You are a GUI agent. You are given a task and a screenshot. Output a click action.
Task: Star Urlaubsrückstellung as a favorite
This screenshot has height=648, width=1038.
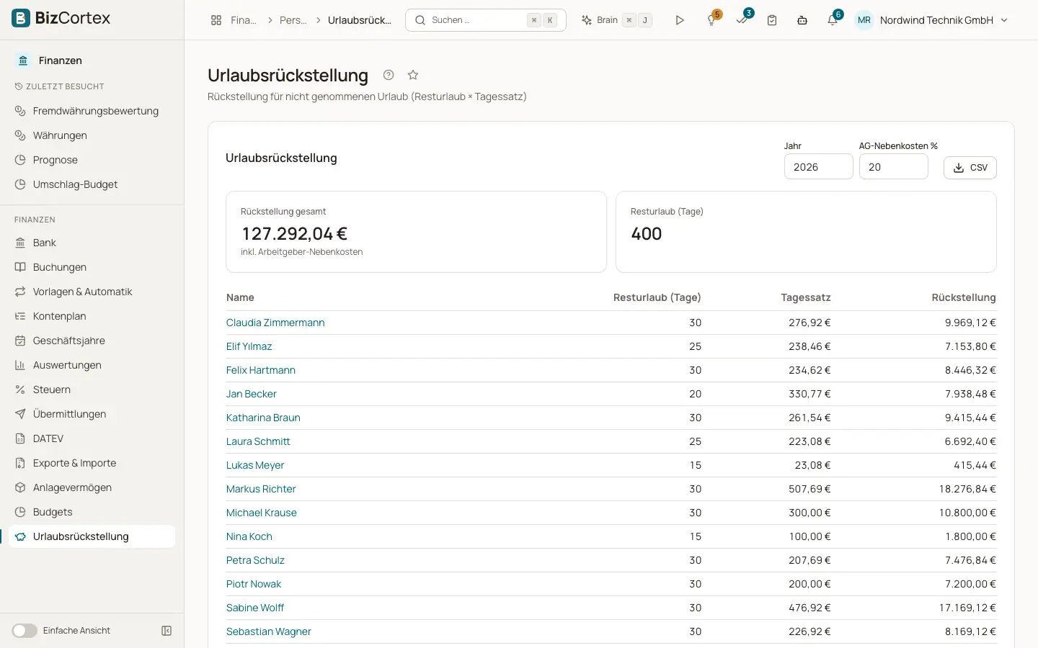pos(413,75)
